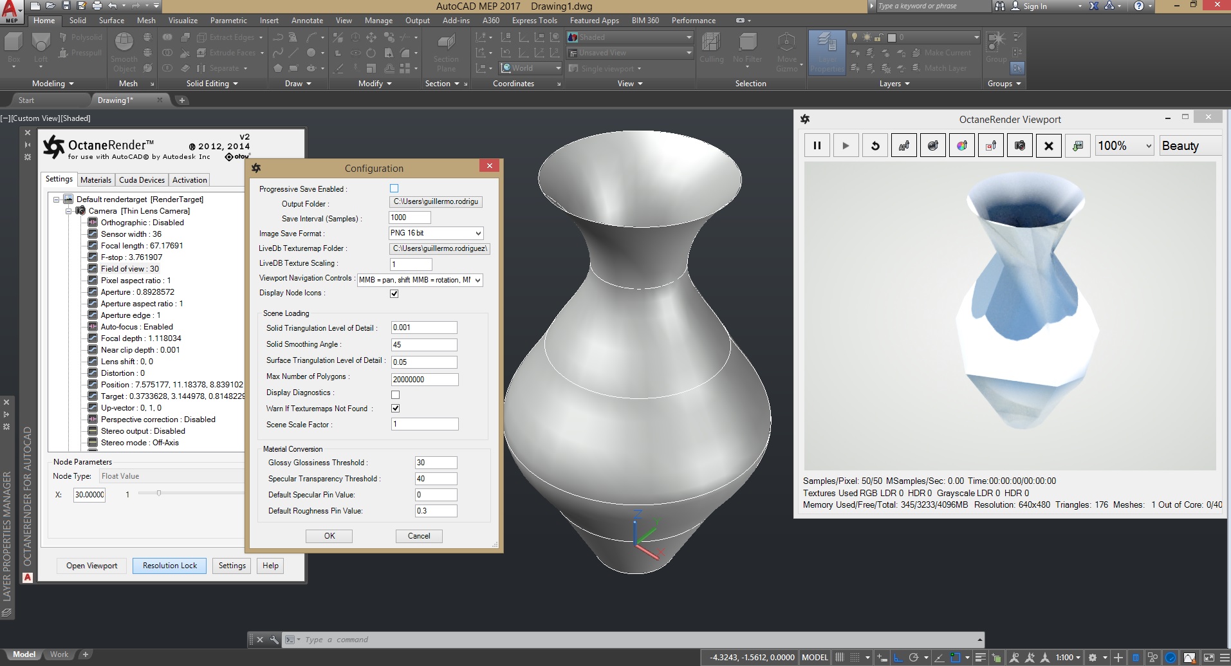Image resolution: width=1231 pixels, height=666 pixels.
Task: Open the Visualize ribbon tab
Action: (x=183, y=21)
